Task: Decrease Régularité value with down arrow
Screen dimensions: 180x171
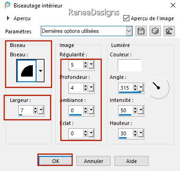Action: (86, 66)
